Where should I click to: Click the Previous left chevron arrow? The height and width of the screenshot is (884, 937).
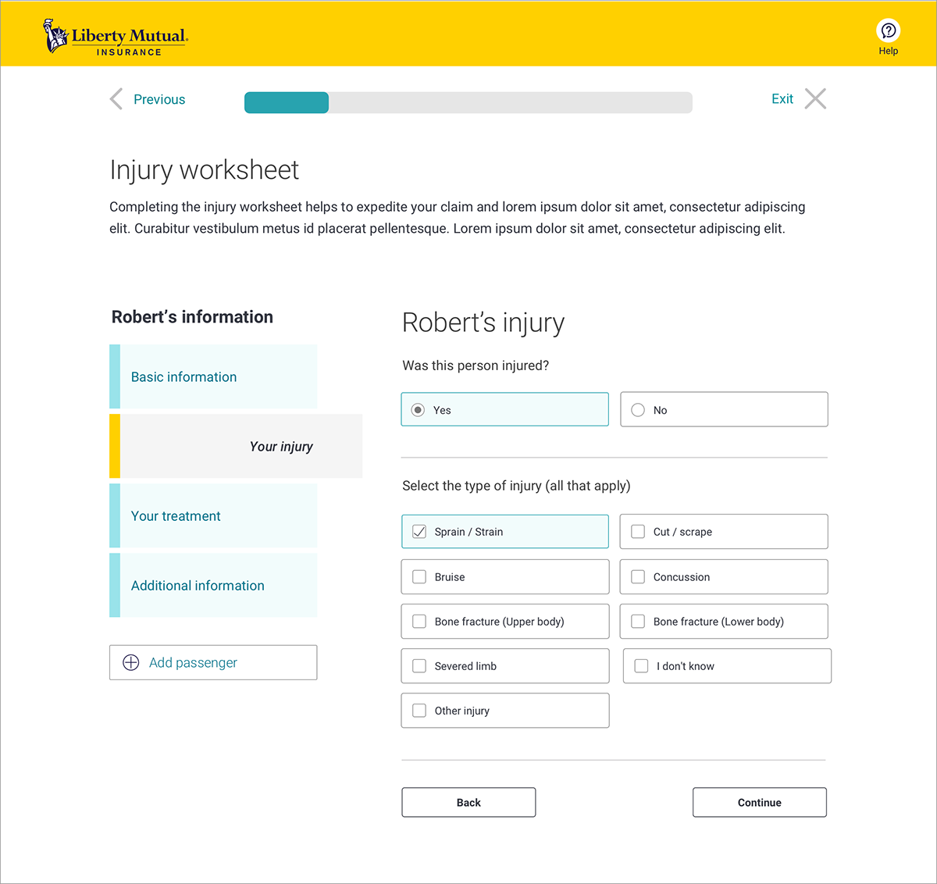(116, 99)
